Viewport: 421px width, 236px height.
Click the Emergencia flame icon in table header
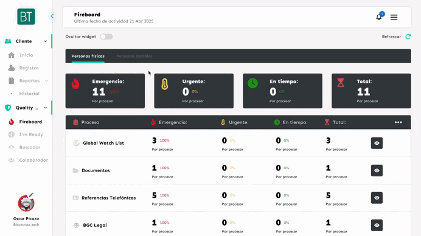pos(153,122)
